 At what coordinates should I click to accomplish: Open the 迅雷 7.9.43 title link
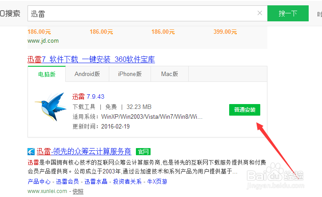[88, 96]
